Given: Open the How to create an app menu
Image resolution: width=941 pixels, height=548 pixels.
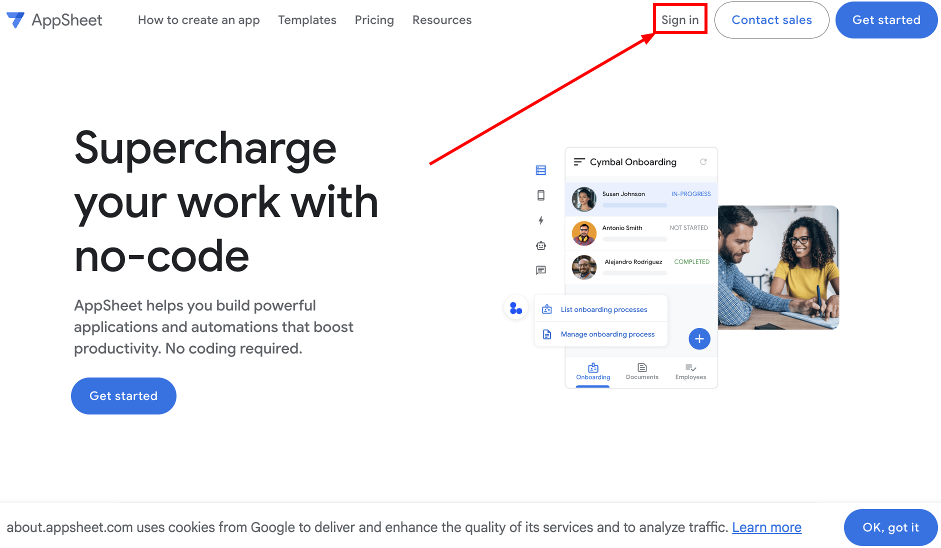Looking at the screenshot, I should [x=199, y=20].
